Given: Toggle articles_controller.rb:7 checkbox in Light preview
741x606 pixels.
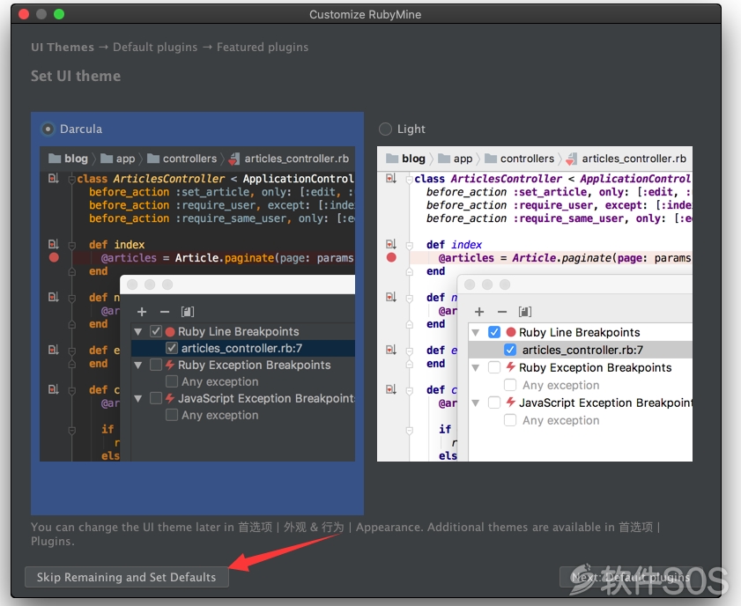Looking at the screenshot, I should 510,350.
